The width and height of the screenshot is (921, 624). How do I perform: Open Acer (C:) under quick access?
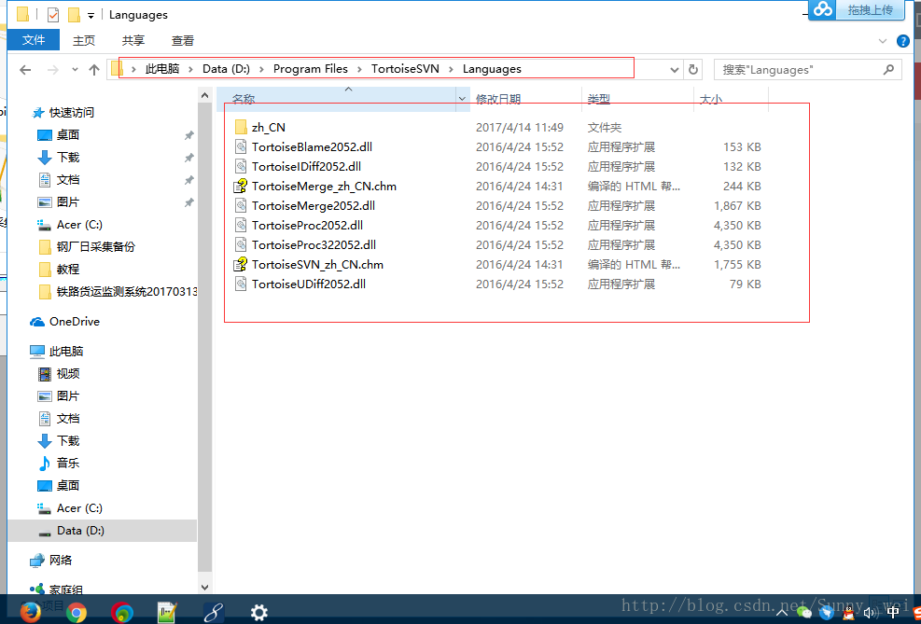point(80,225)
